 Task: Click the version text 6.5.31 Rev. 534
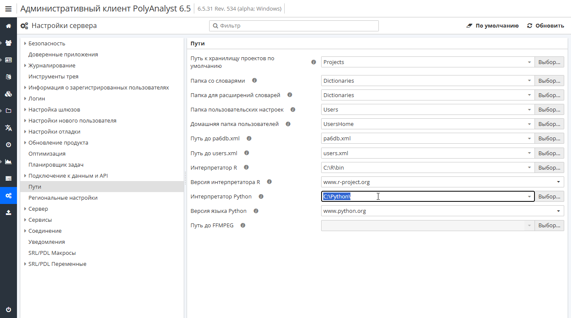(239, 8)
